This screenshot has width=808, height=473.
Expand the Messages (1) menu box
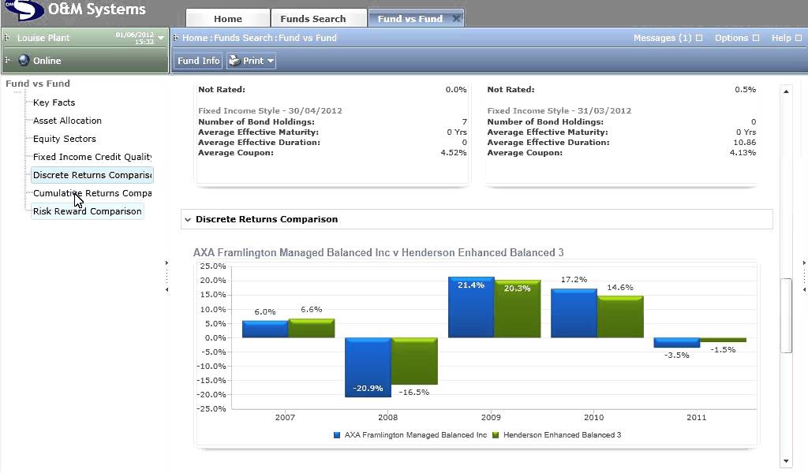pyautogui.click(x=699, y=38)
